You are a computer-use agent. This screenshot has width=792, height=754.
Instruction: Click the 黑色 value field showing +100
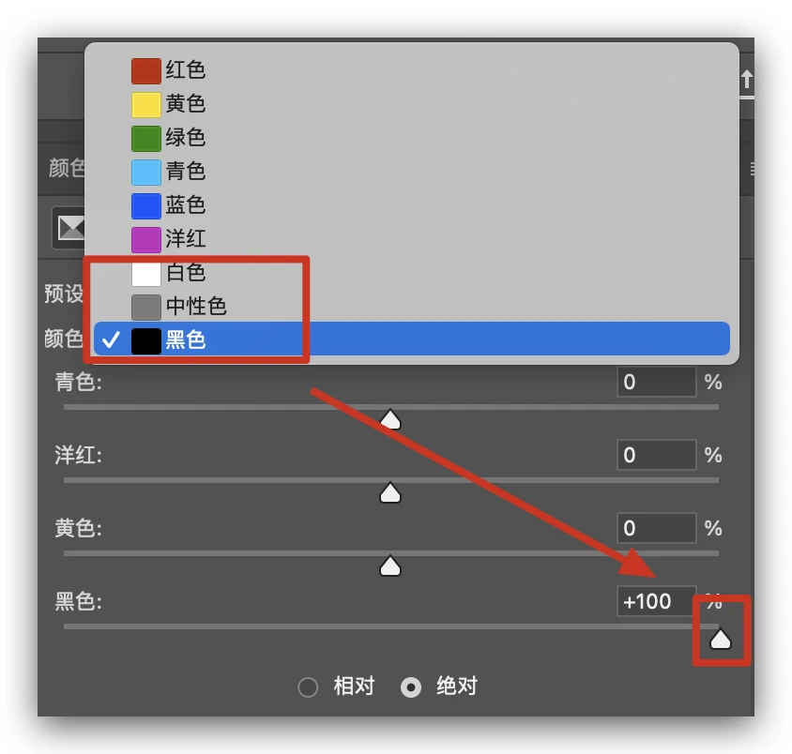[656, 601]
